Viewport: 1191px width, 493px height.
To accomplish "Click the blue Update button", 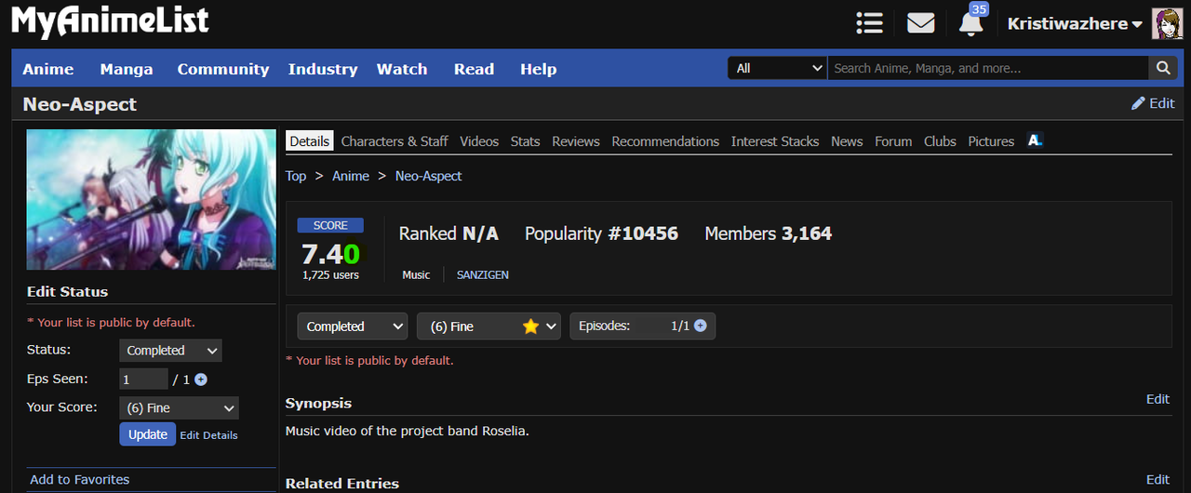I will point(147,434).
